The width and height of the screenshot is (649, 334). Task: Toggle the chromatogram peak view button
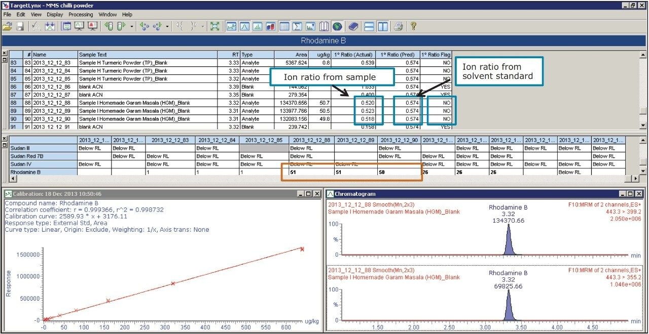(245, 26)
